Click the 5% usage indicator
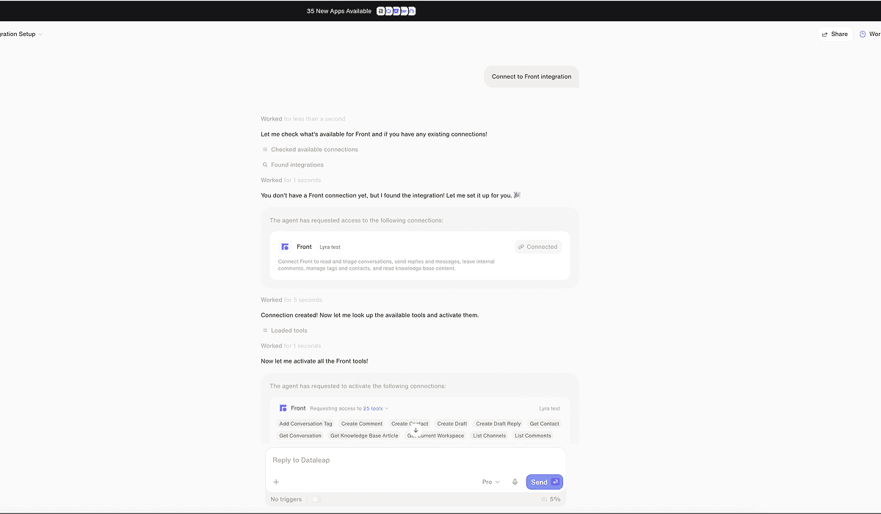Viewport: 881px width, 514px height. tap(551, 499)
